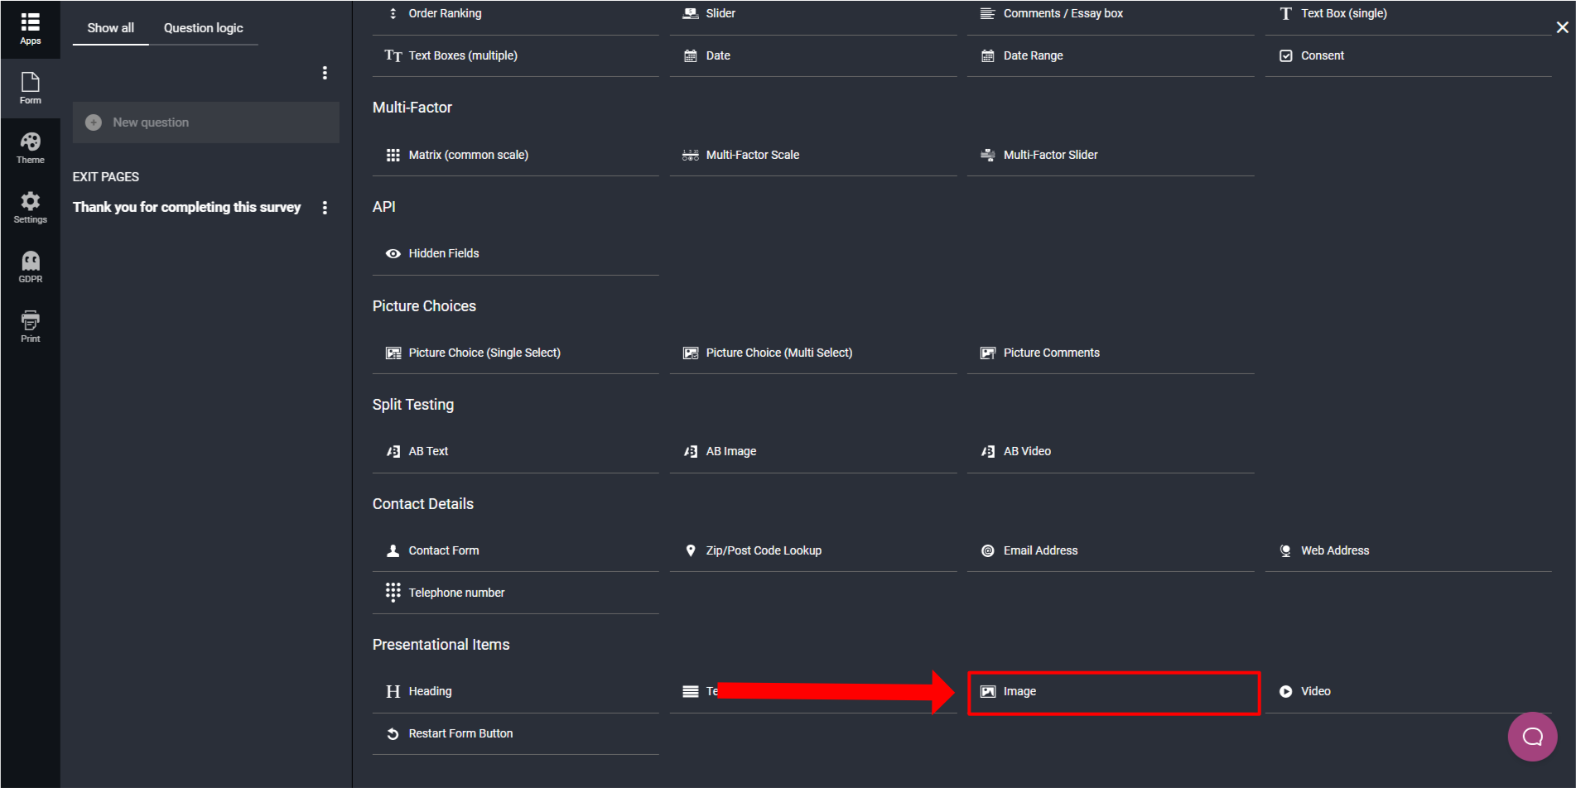
Task: Choose the Slider question type
Action: pyautogui.click(x=813, y=14)
